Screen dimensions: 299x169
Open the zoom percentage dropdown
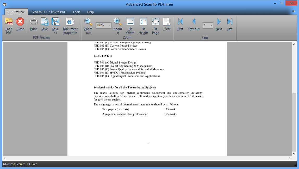(x=110, y=25)
